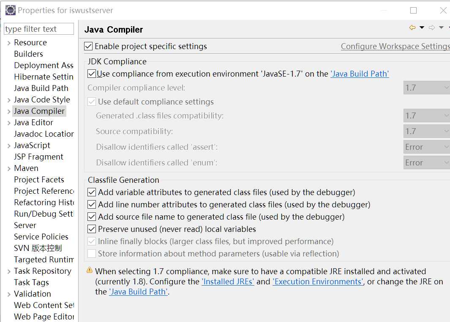Viewport: 450px width, 322px height.
Task: Select Server tree item
Action: [25, 225]
